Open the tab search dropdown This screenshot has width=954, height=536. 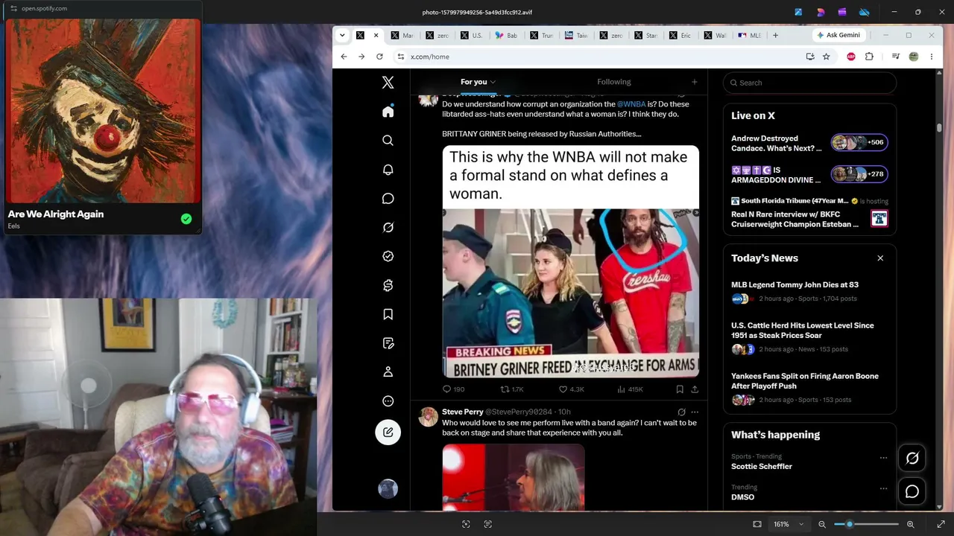342,35
